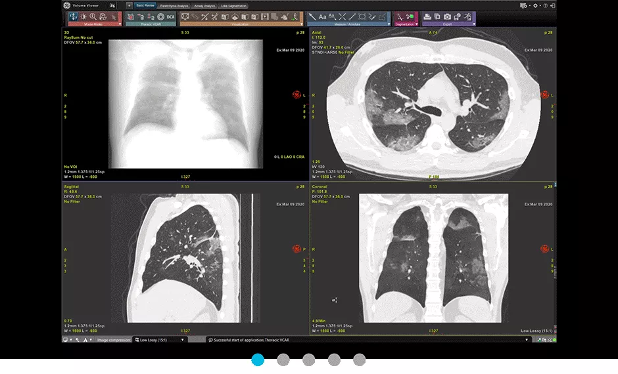Select the ellipse ROI measurement tool
Image resolution: width=618 pixels, height=374 pixels.
point(362,16)
